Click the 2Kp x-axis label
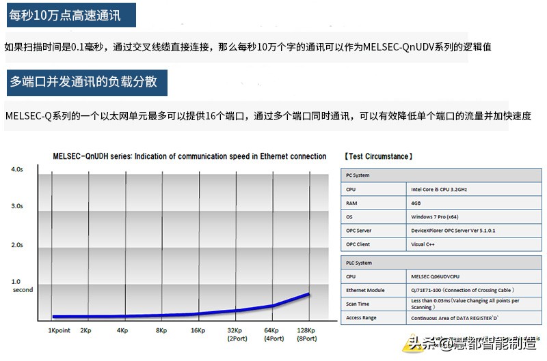547x361 pixels. click(85, 330)
